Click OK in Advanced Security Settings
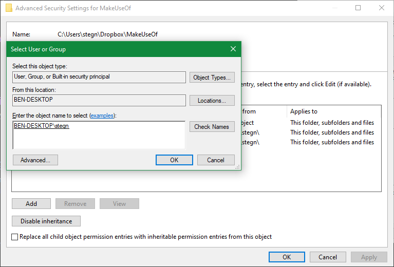 click(x=287, y=257)
